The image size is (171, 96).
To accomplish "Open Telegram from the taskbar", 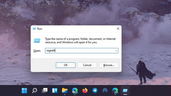I will (95, 90).
